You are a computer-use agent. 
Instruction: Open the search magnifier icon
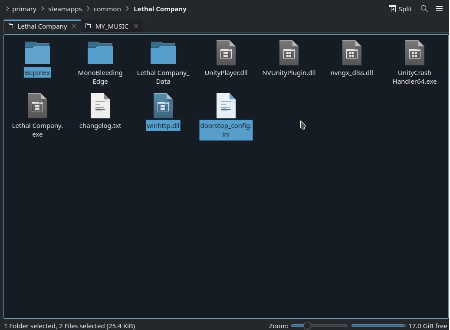424,9
